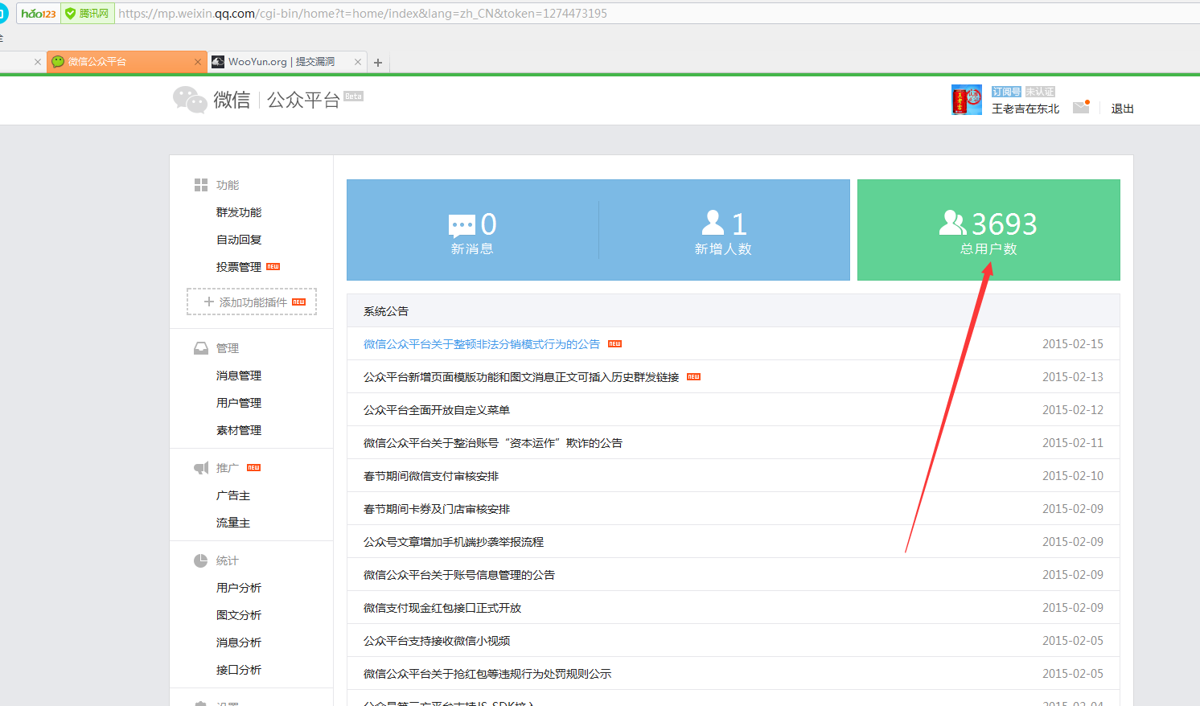The image size is (1200, 706).
Task: Open 群发功能 in sidebar
Action: click(x=239, y=212)
